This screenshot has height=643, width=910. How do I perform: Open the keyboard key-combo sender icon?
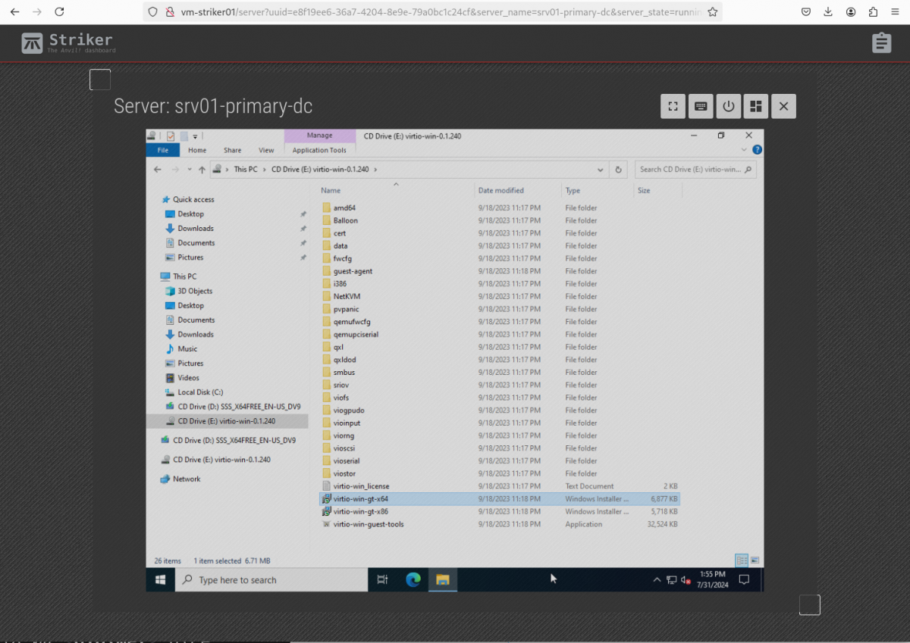[701, 107]
